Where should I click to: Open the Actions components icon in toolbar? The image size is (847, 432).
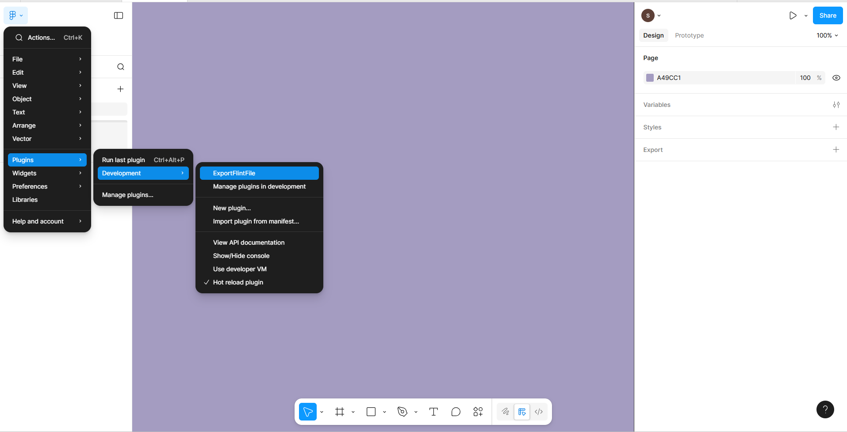(x=478, y=412)
